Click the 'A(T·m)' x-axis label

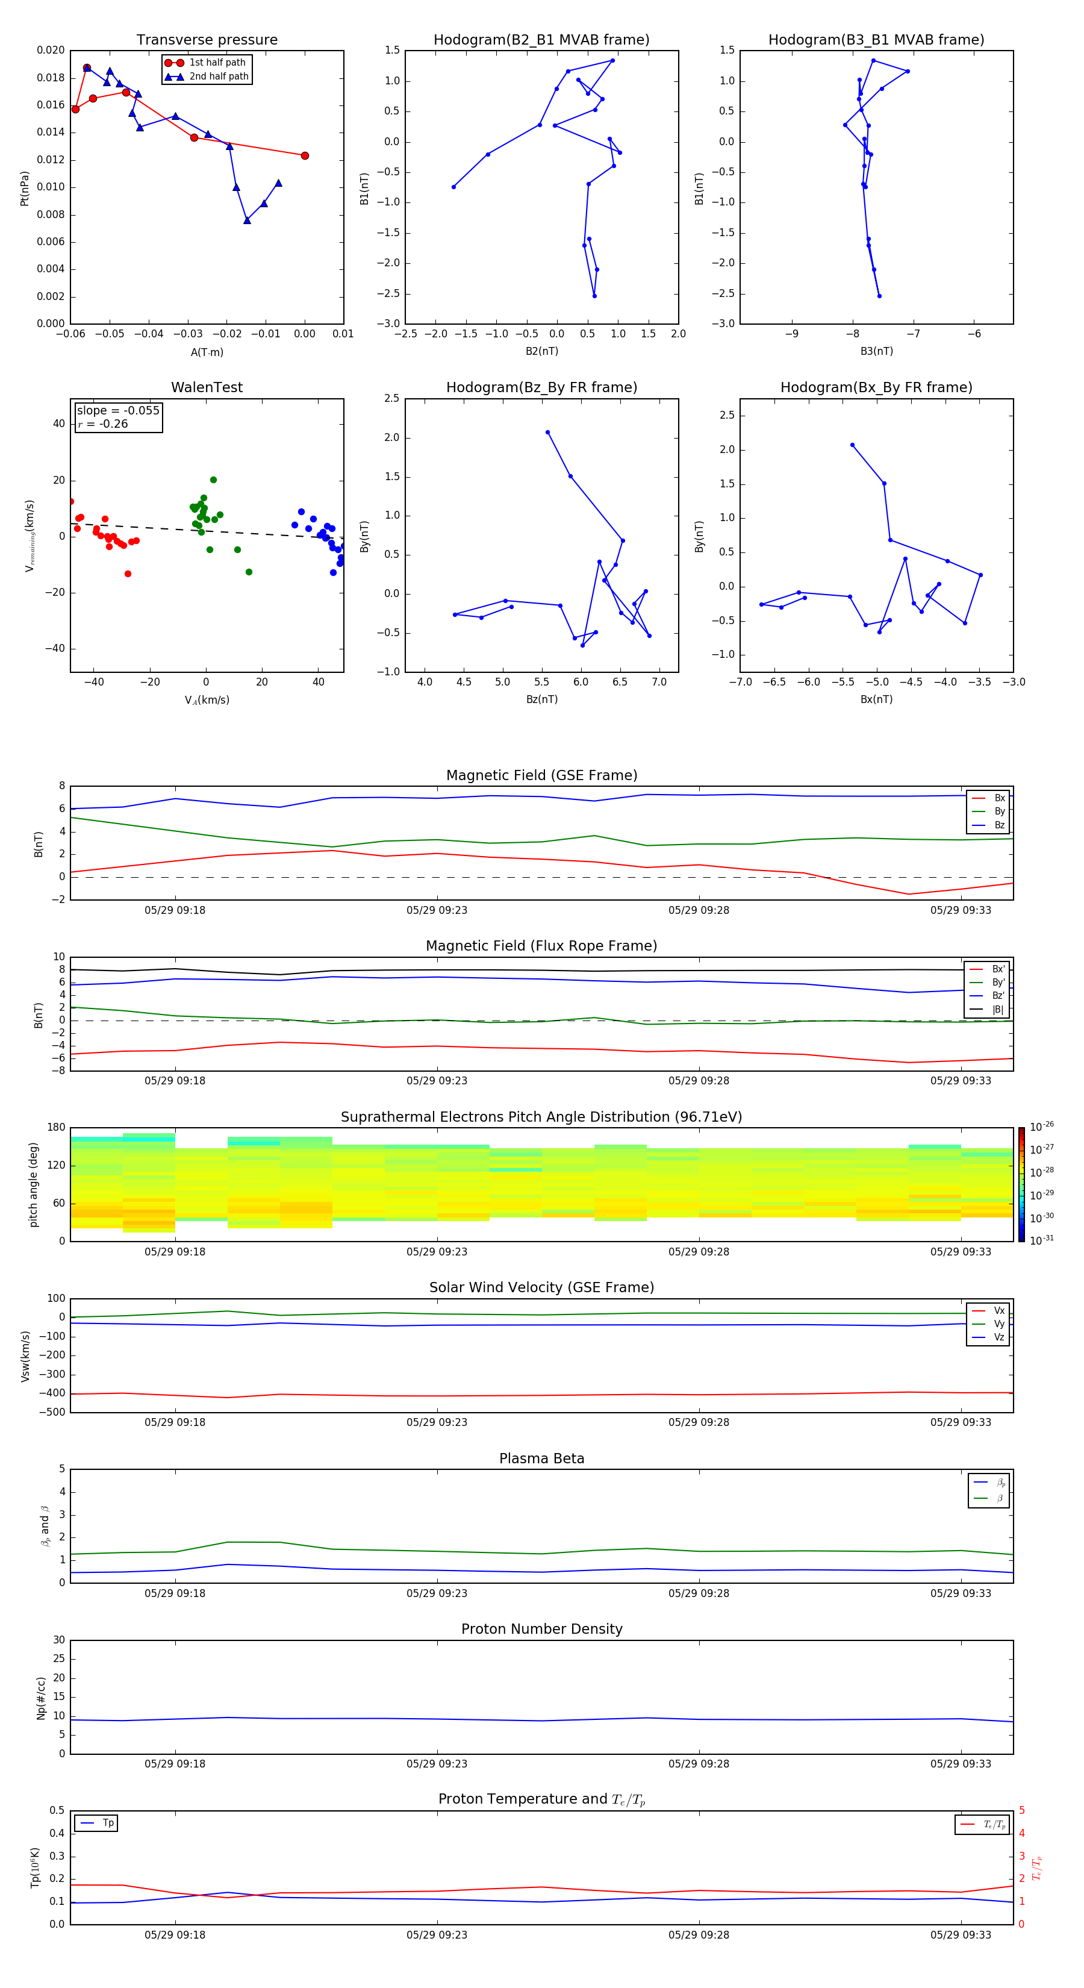click(207, 352)
